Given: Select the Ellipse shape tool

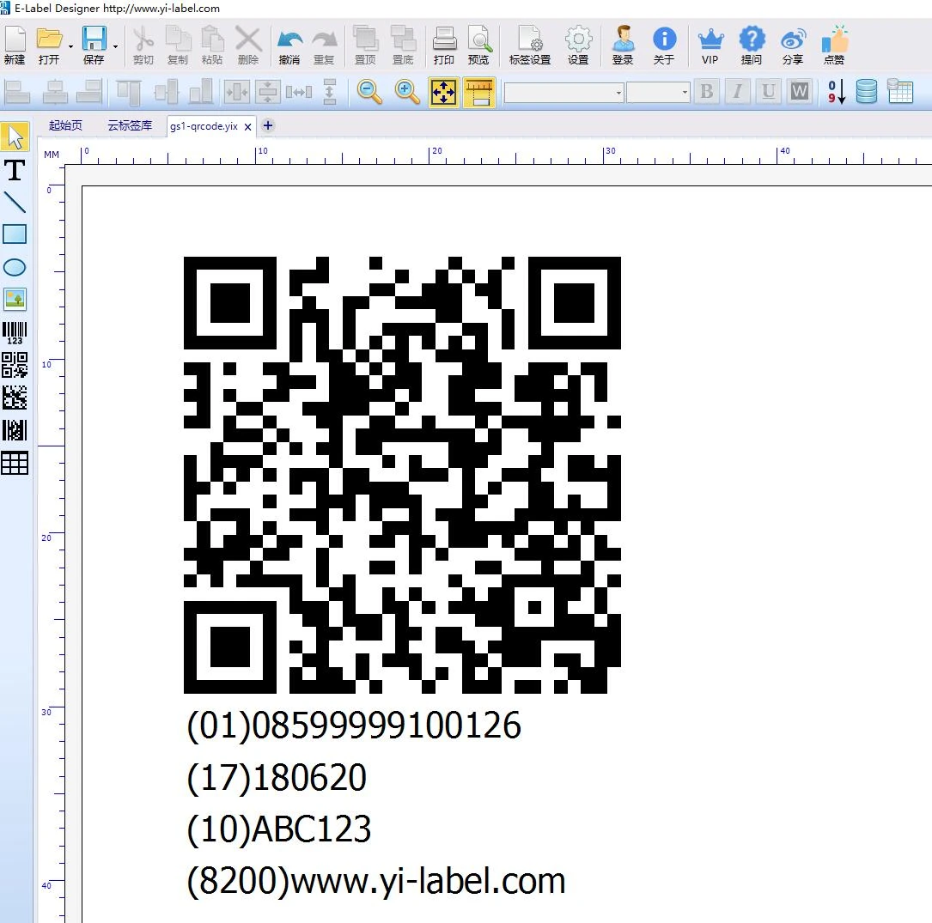Looking at the screenshot, I should (15, 267).
